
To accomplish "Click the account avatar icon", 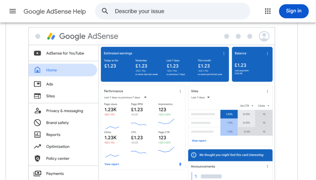I will tap(264, 36).
